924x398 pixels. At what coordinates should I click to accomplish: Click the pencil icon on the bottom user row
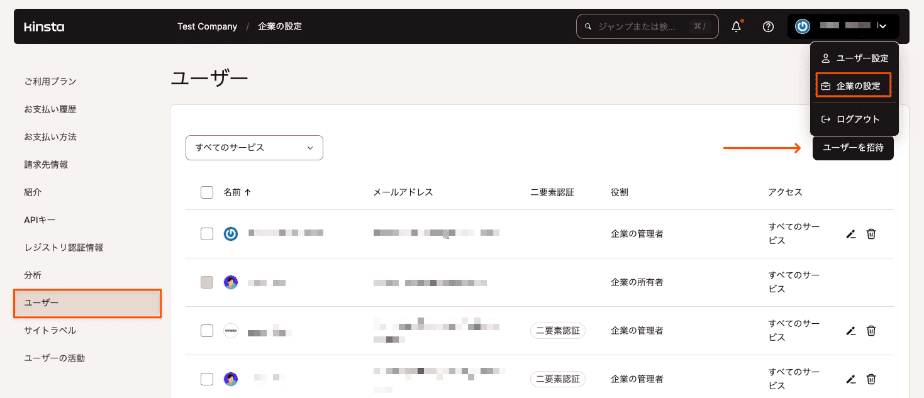click(851, 379)
